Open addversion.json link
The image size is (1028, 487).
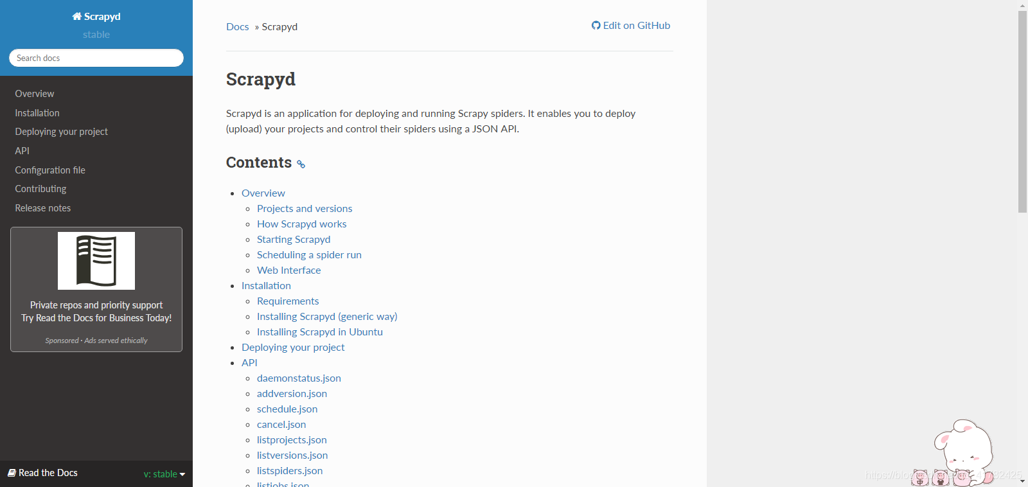pyautogui.click(x=292, y=394)
